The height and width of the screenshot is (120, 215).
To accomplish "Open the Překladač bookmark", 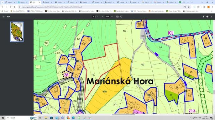I will click(191, 11).
